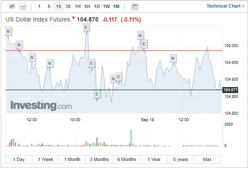Select the 5H interval
Viewport: 249px width, 169px height.
coord(87,6)
